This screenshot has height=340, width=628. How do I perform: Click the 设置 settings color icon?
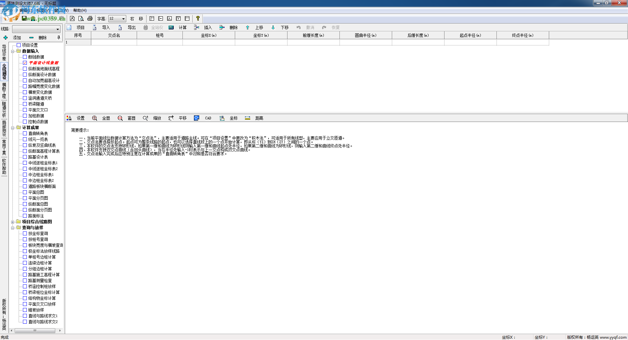pyautogui.click(x=69, y=118)
